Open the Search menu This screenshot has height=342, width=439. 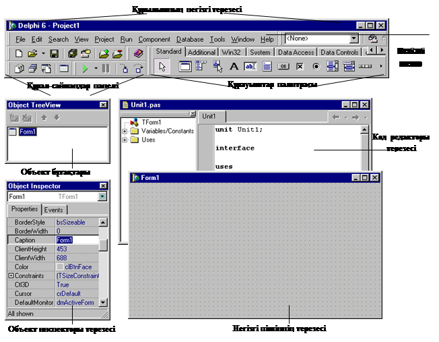point(58,40)
